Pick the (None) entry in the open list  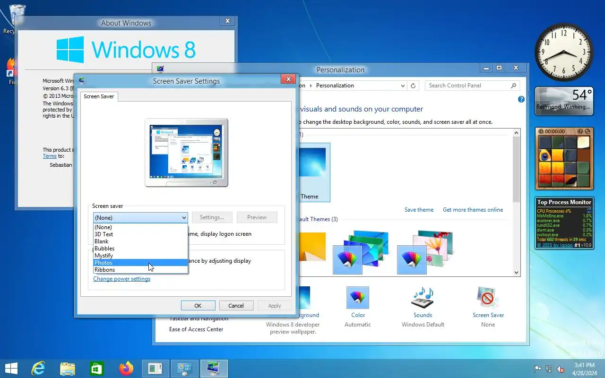[140, 227]
